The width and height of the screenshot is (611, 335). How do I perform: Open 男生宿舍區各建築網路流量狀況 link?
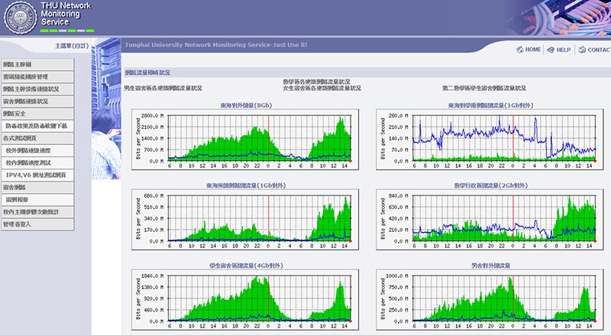tap(163, 89)
